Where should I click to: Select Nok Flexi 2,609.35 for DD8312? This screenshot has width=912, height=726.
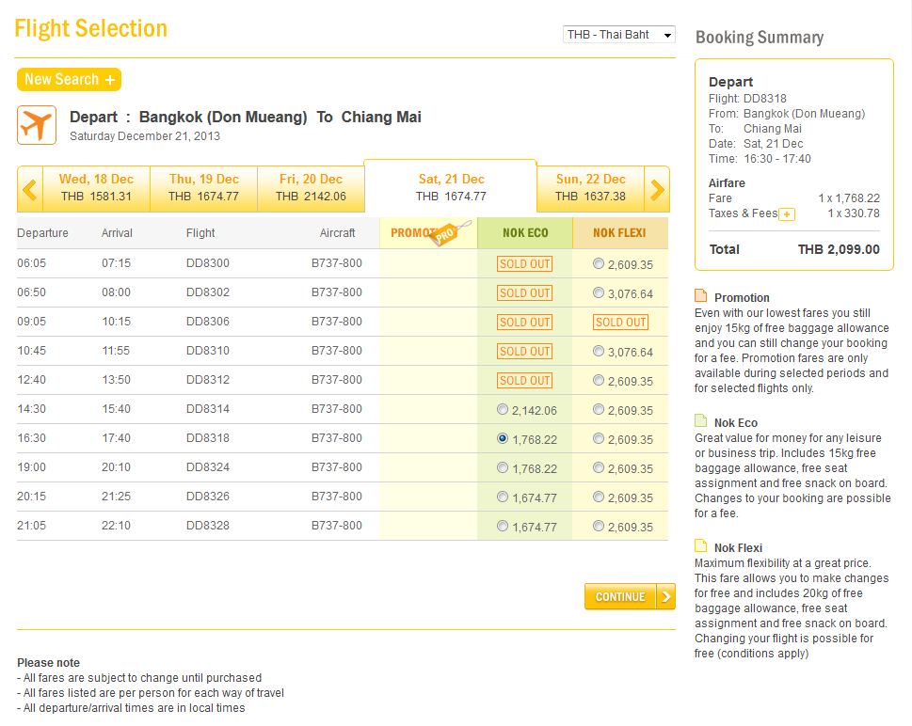point(599,380)
